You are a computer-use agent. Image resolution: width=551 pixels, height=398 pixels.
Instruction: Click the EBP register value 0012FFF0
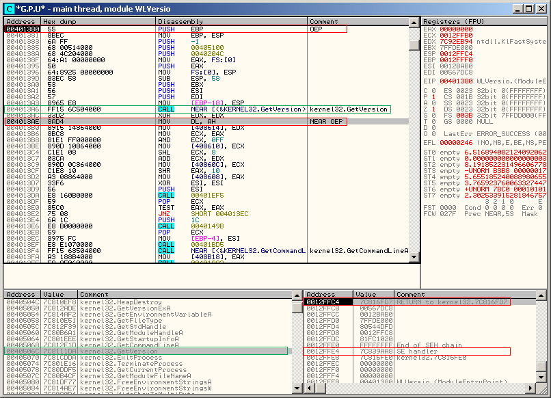point(456,60)
